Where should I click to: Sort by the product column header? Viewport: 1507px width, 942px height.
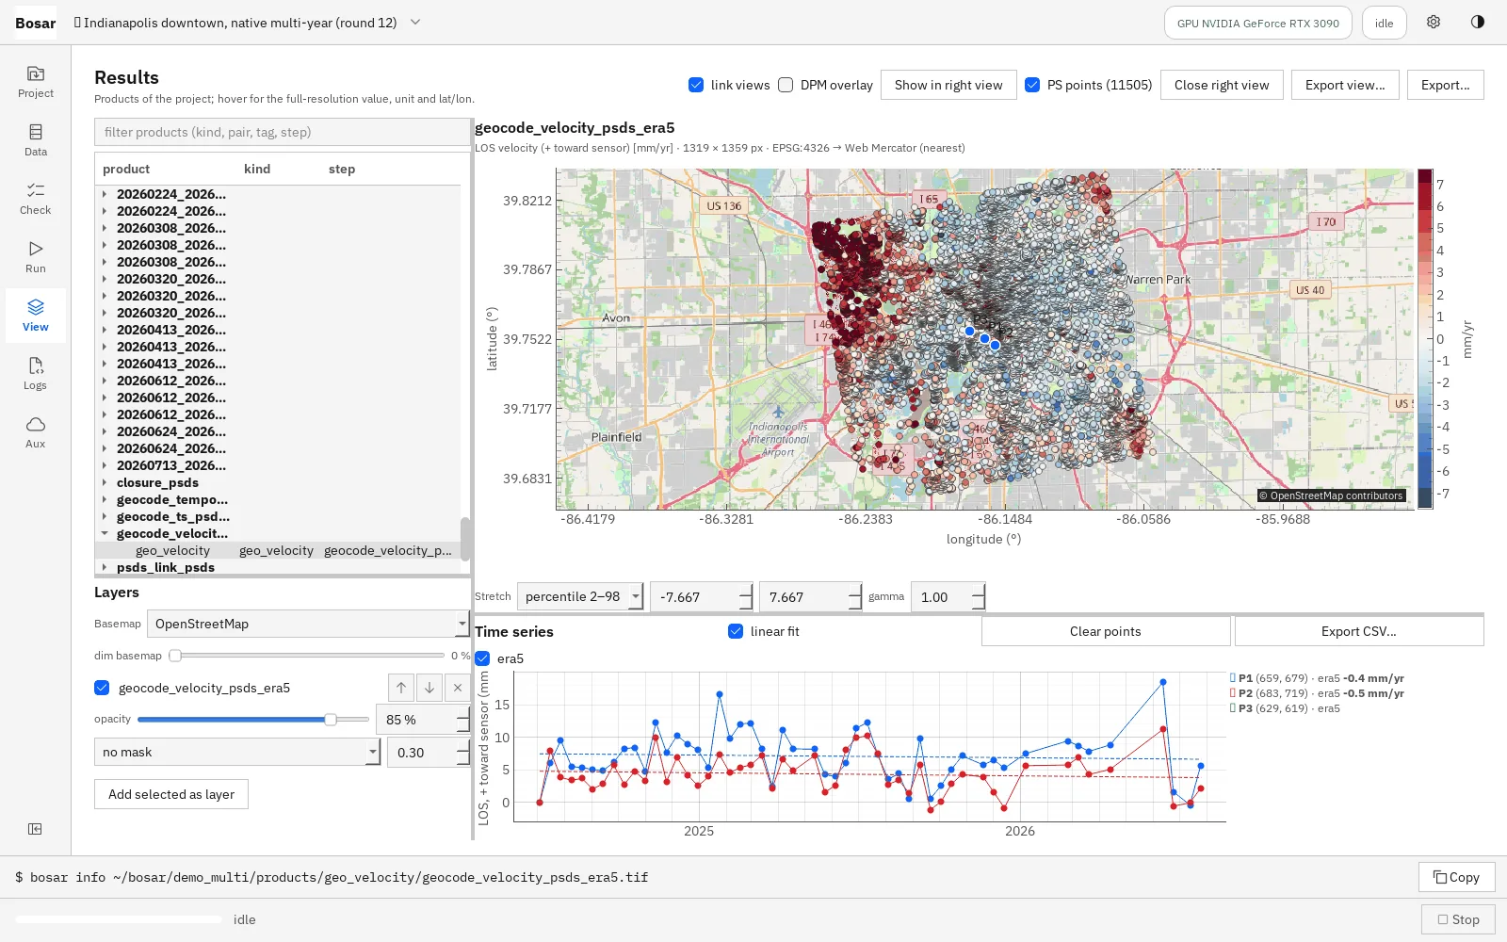[x=126, y=170]
